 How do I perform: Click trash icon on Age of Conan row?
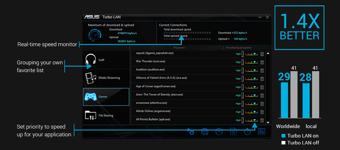262,87
